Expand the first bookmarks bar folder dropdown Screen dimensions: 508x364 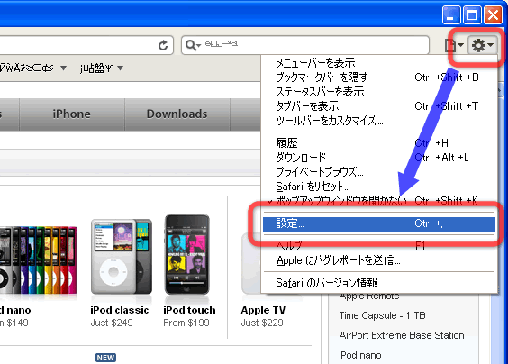(x=63, y=68)
